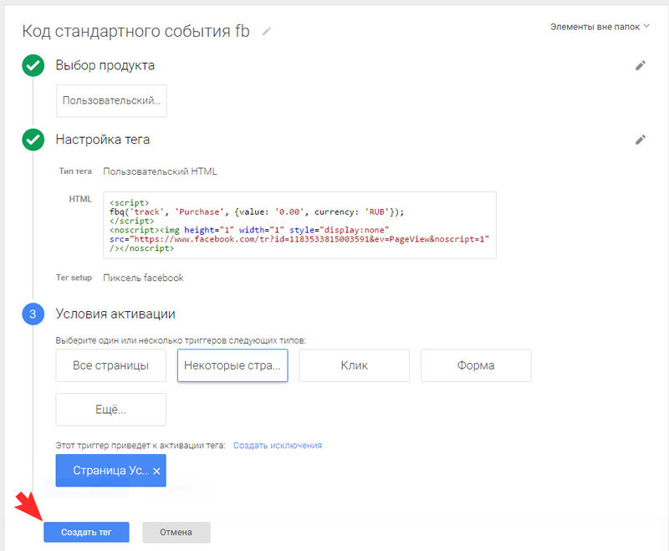Click the edit pencil for Выбор продукта

[x=641, y=66]
